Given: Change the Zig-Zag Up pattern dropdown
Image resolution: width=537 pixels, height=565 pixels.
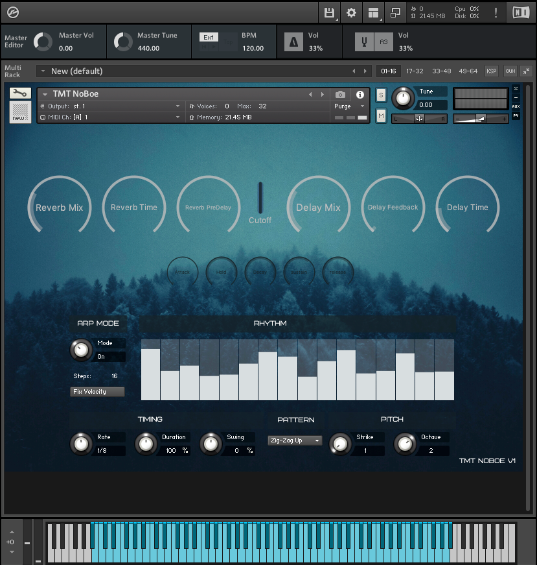Looking at the screenshot, I should point(294,440).
